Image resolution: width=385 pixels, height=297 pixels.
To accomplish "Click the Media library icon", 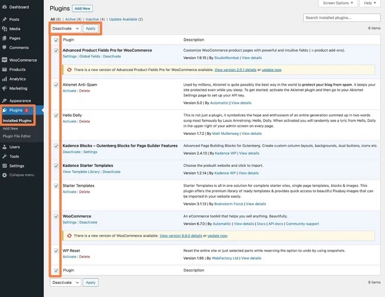I will click(5, 28).
